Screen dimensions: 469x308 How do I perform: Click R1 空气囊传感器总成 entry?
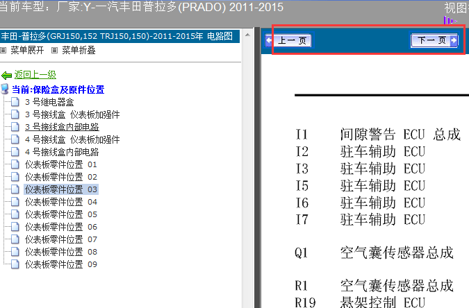(375, 286)
